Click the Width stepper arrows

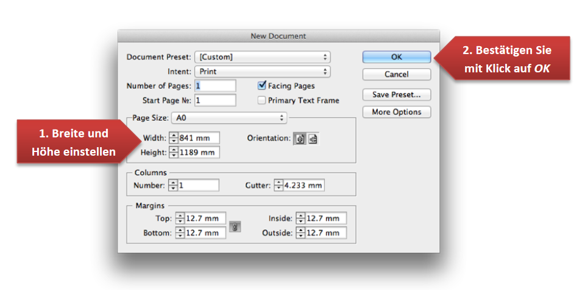tap(174, 139)
